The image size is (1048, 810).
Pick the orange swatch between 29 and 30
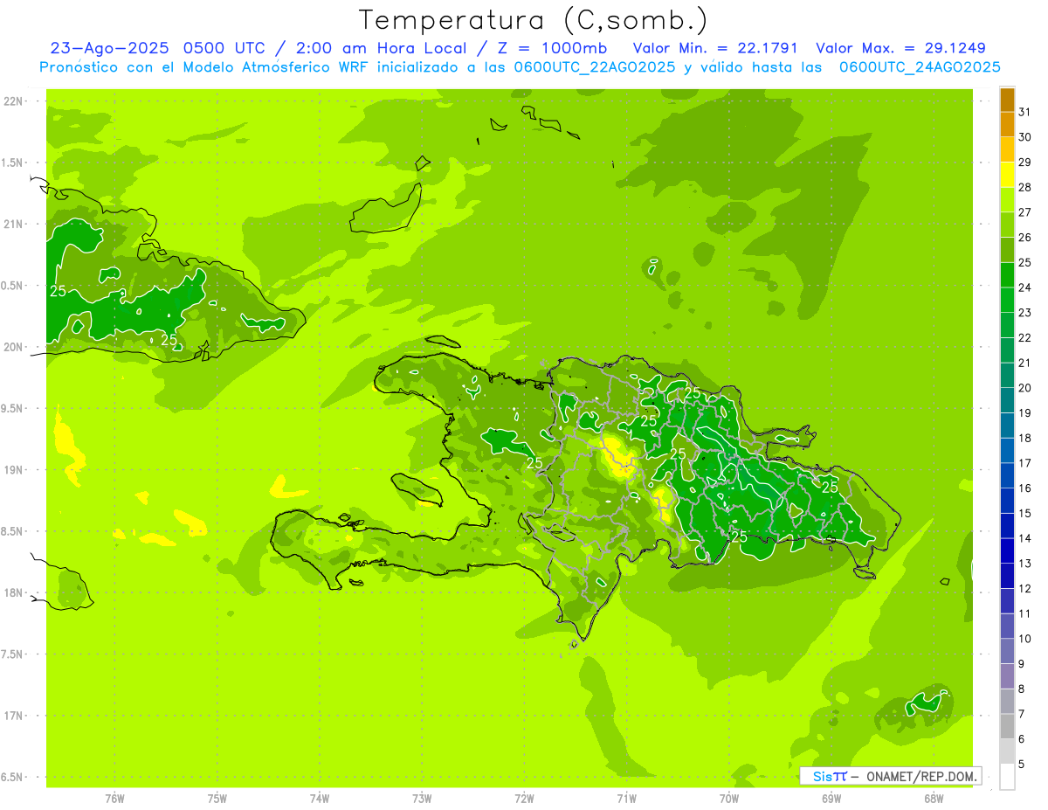coord(1007,150)
